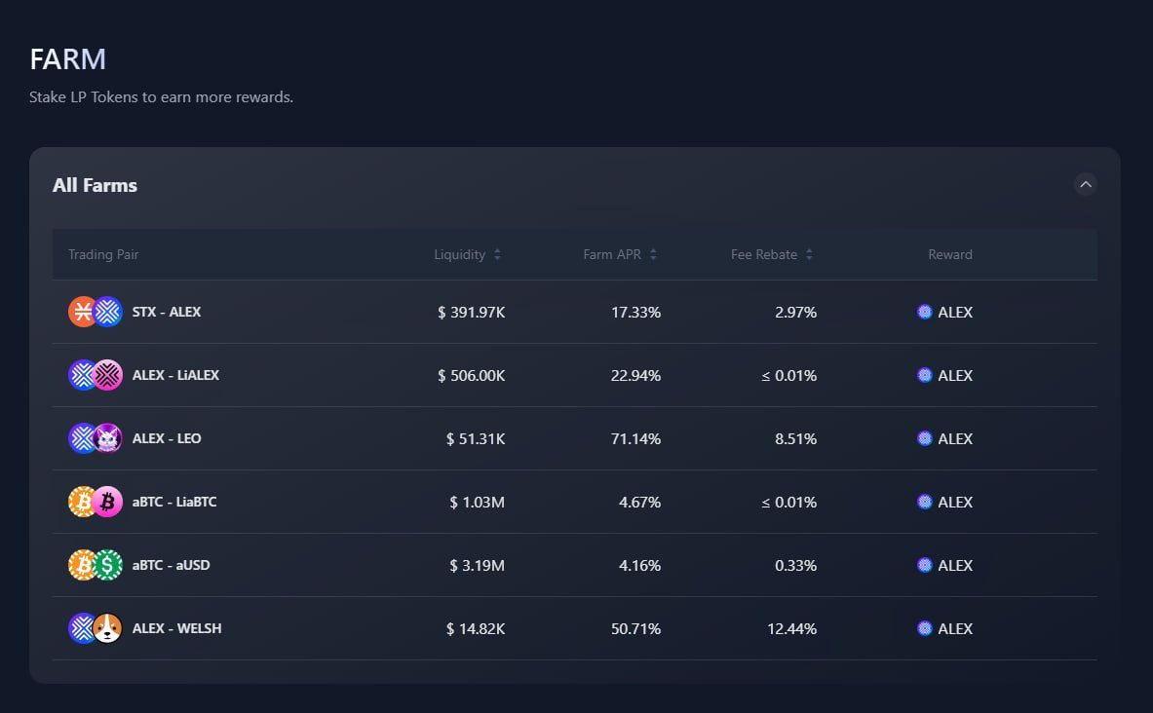Open the ALEX - WELSH farm pair
Viewport: 1153px width, 713px height.
click(x=176, y=627)
